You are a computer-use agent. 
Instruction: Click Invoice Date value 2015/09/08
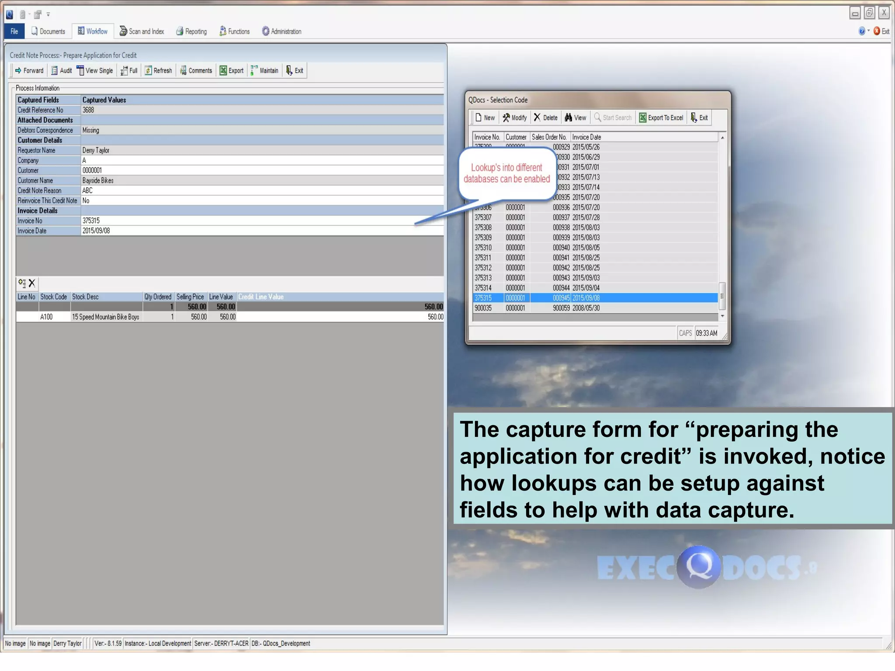[x=262, y=231]
